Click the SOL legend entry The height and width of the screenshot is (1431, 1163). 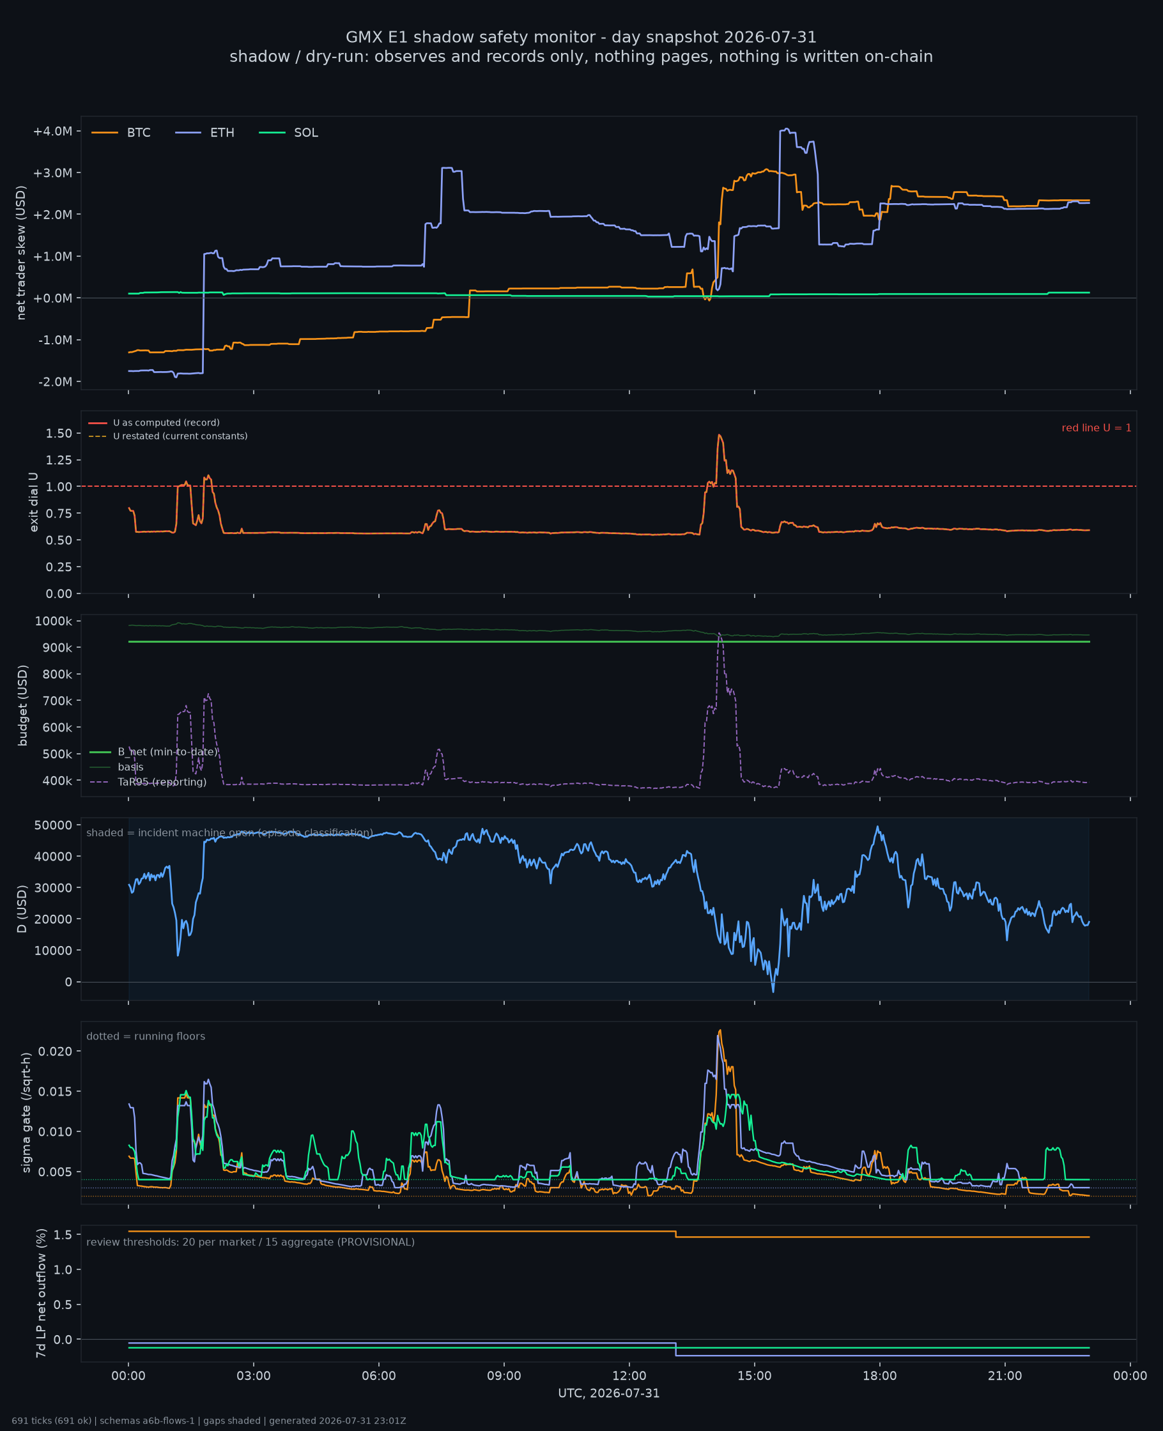(x=289, y=133)
